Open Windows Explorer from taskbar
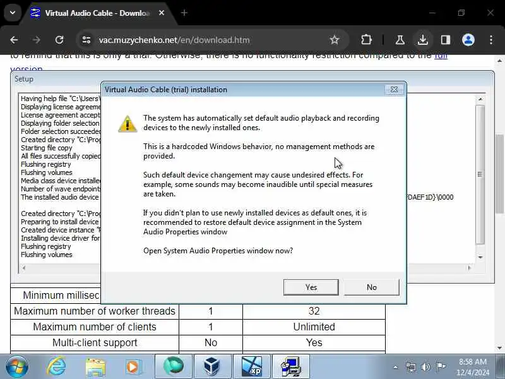The height and width of the screenshot is (379, 505). [x=95, y=367]
